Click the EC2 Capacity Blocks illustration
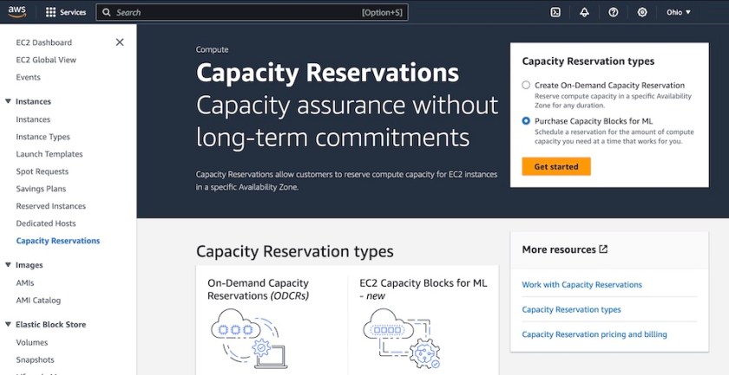The image size is (729, 375). click(x=401, y=339)
